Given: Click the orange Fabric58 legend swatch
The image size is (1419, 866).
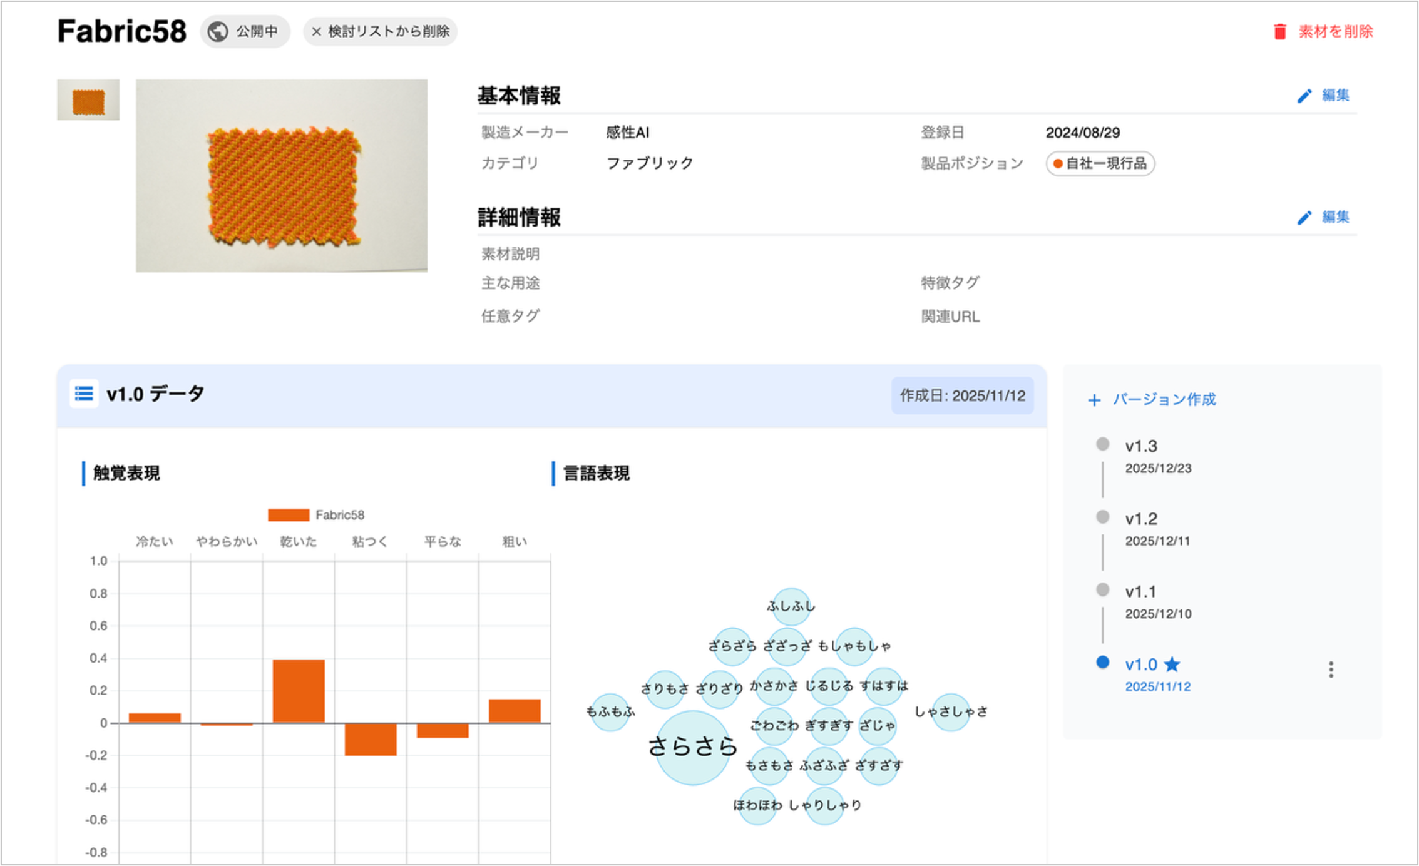Looking at the screenshot, I should 289,515.
